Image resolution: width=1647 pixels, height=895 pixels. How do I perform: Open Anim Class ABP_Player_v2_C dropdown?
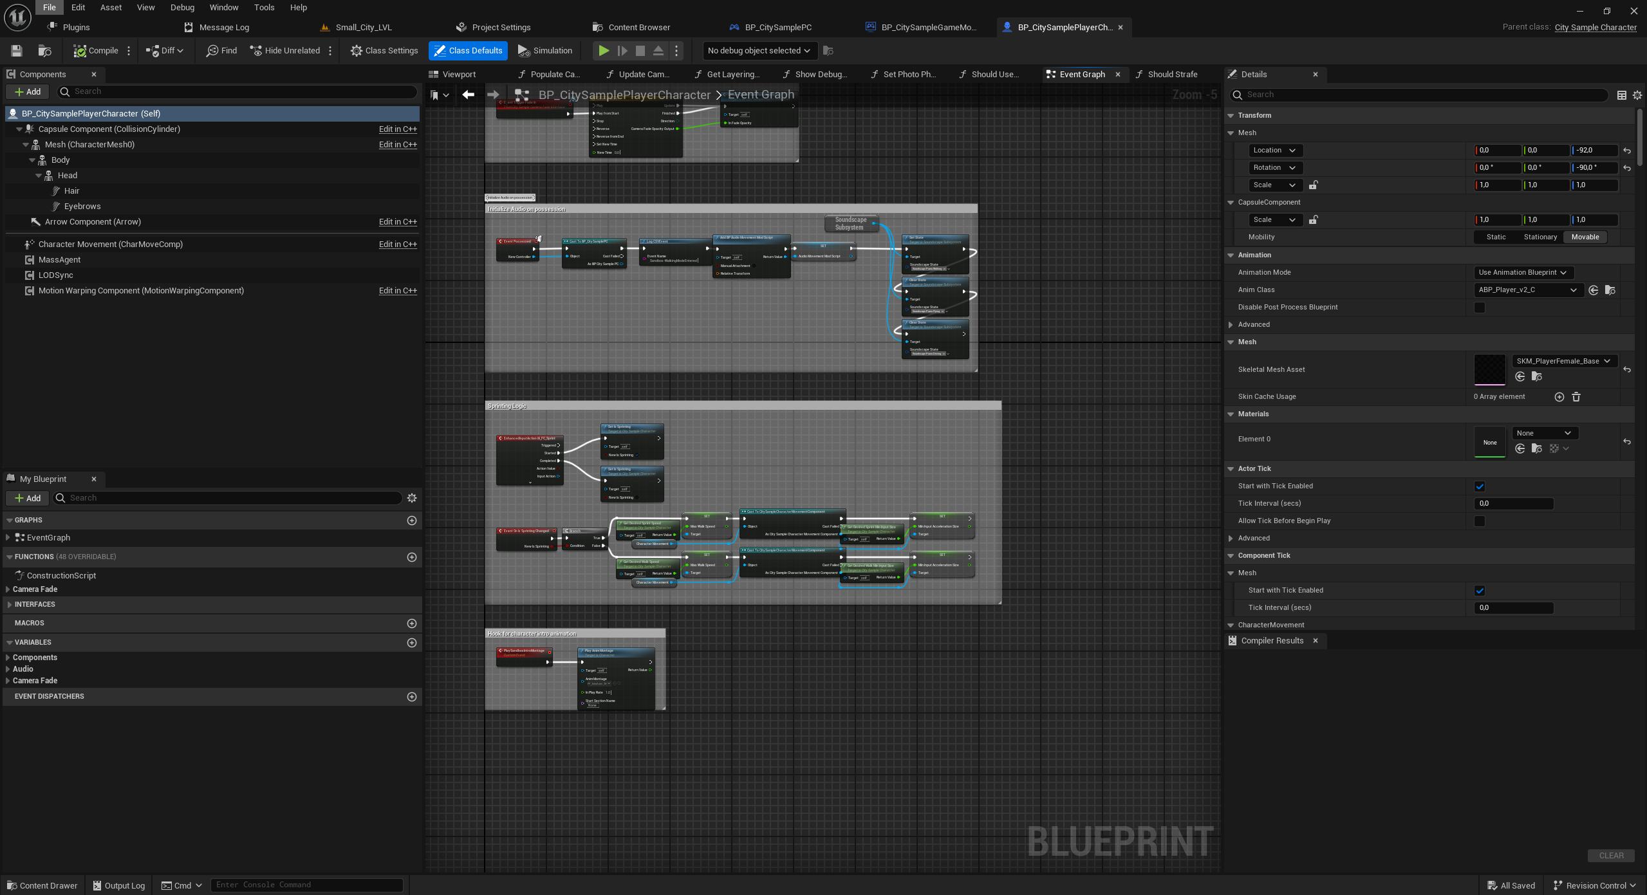coord(1528,290)
